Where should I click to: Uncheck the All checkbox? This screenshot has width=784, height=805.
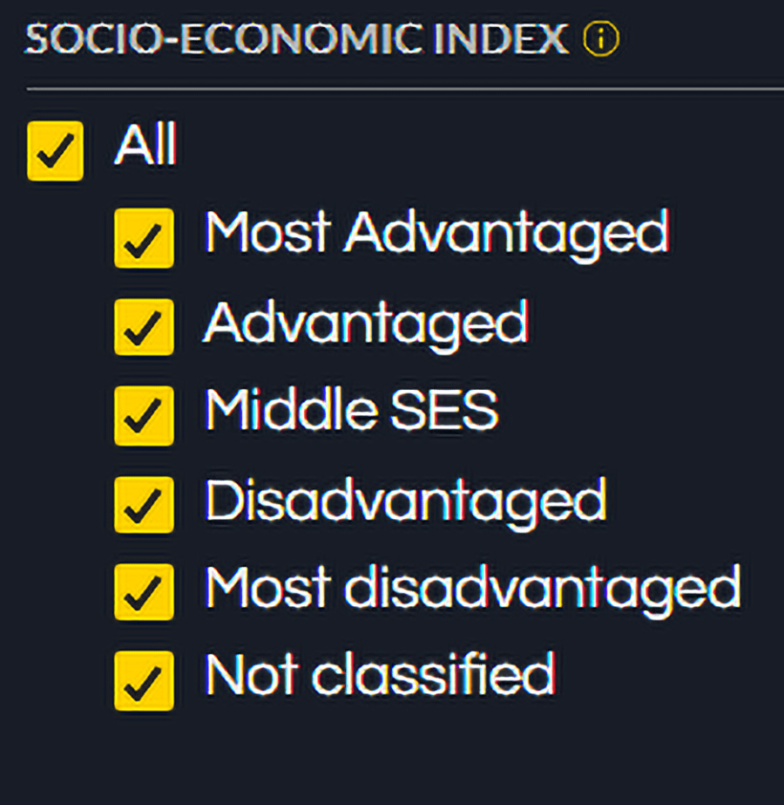(56, 150)
